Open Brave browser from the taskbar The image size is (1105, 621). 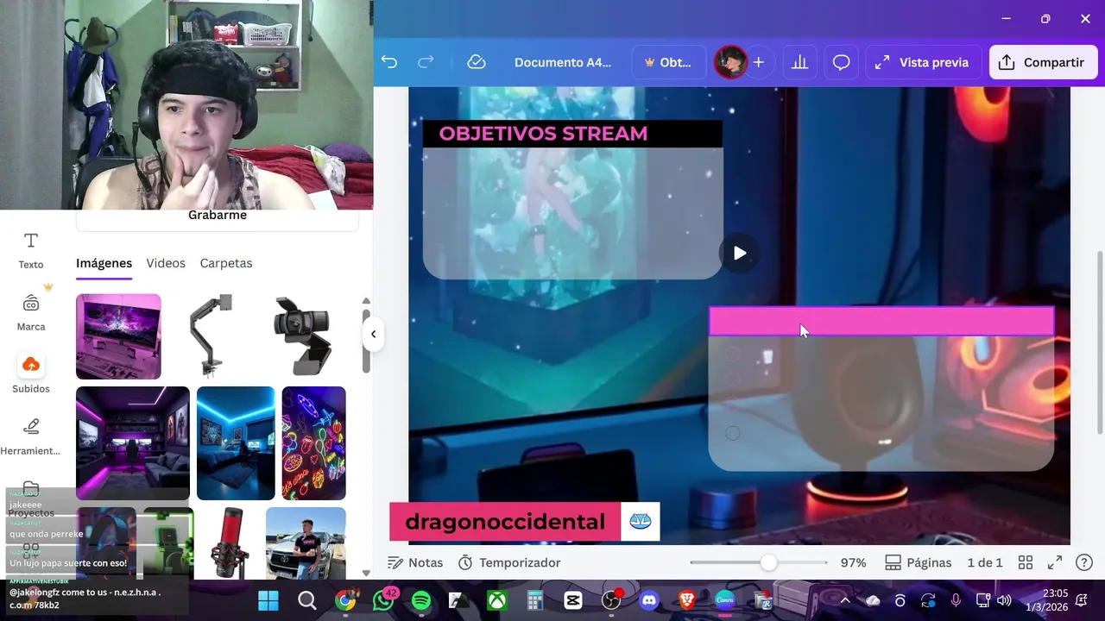tap(687, 600)
